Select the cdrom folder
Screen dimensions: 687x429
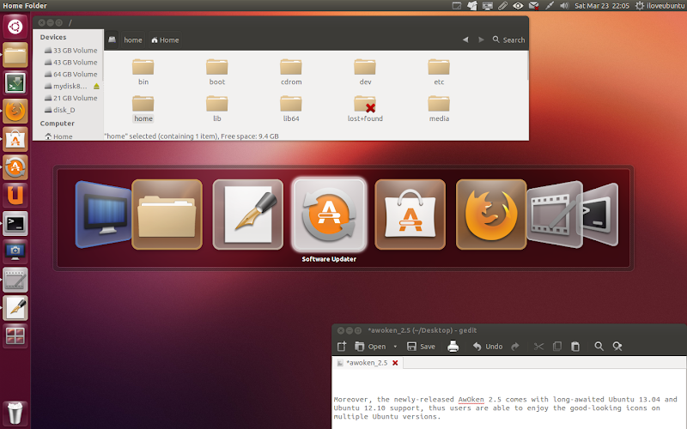tap(291, 72)
